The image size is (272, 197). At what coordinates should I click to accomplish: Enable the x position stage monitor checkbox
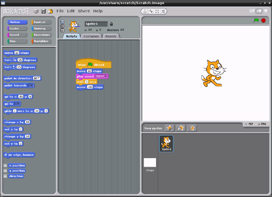pos(5,165)
